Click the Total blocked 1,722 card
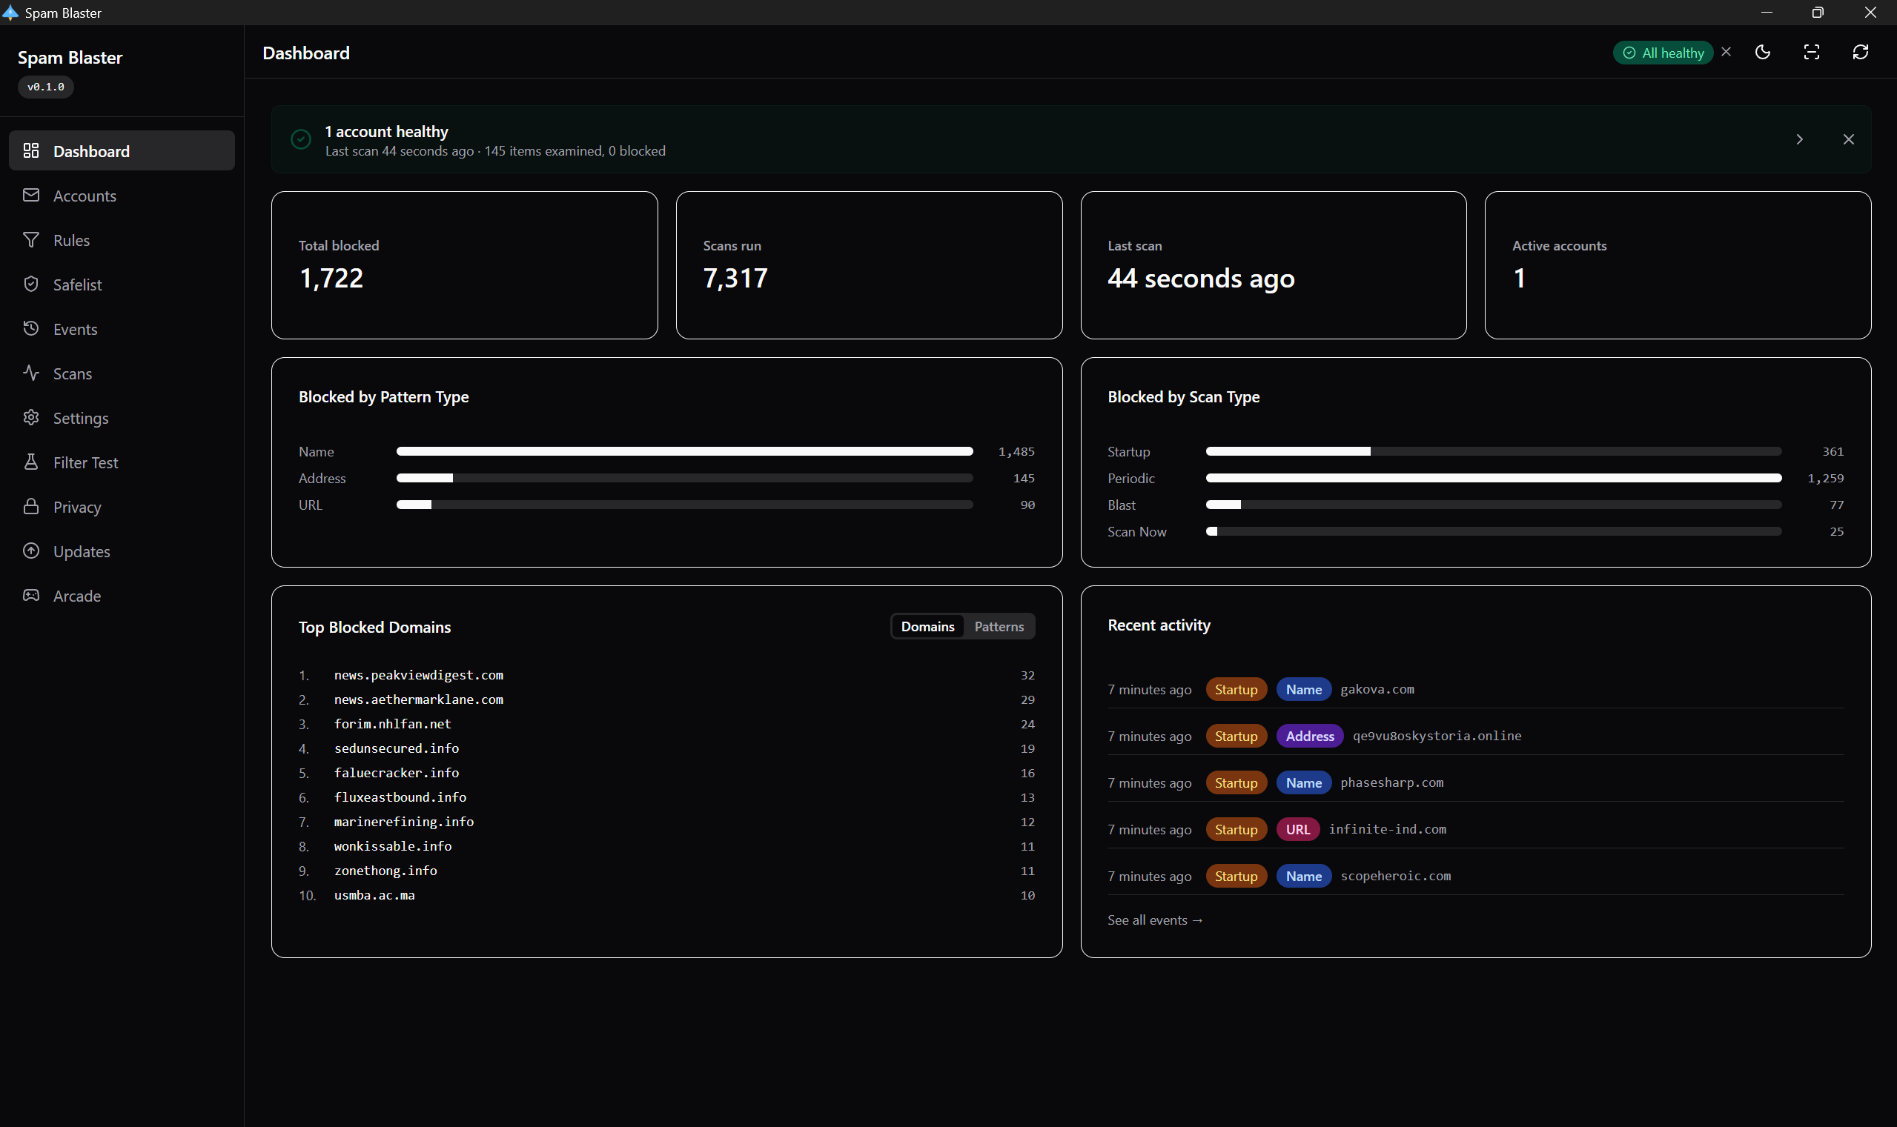The height and width of the screenshot is (1127, 1897). click(464, 265)
